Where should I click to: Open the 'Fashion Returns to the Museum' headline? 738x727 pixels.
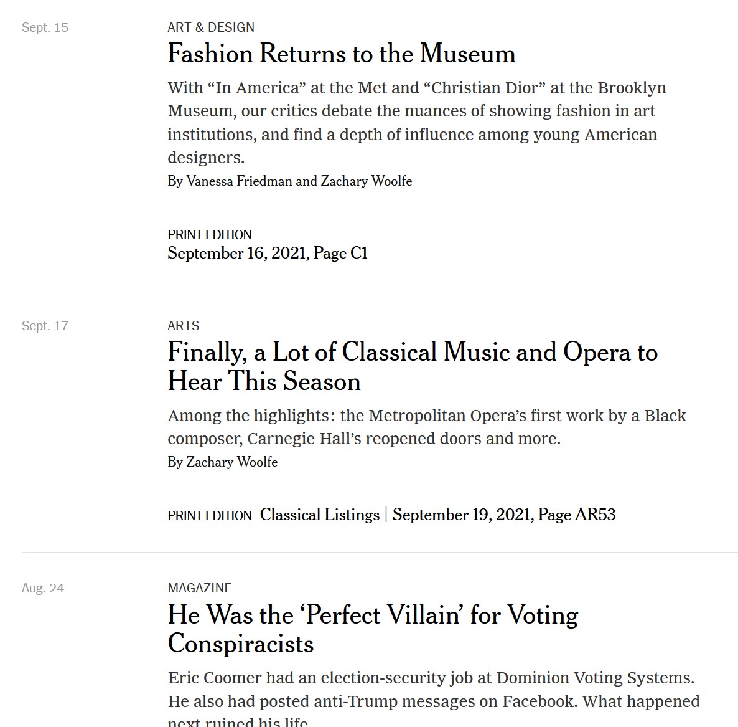coord(342,53)
